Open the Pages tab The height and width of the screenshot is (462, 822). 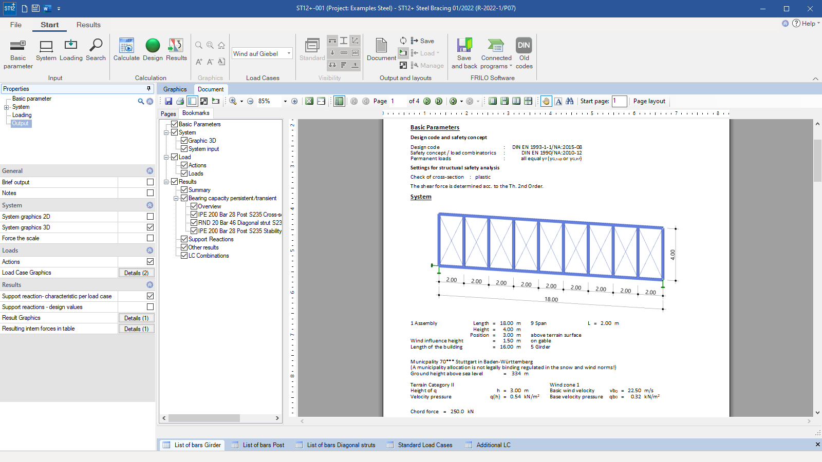[169, 114]
